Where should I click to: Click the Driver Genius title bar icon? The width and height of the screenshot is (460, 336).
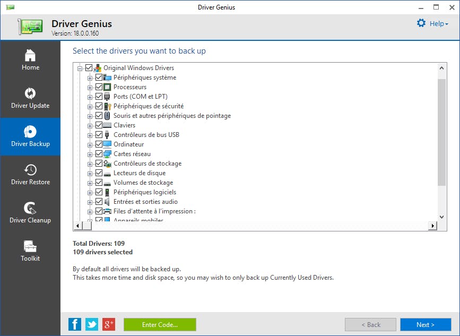click(x=10, y=7)
